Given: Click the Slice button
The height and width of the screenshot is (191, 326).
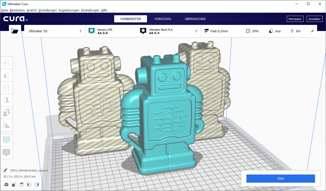Looking at the screenshot, I should coord(280,178).
